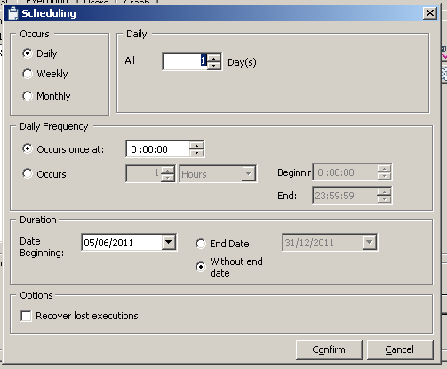
Task: Click the Day(s) number input field
Action: 185,61
